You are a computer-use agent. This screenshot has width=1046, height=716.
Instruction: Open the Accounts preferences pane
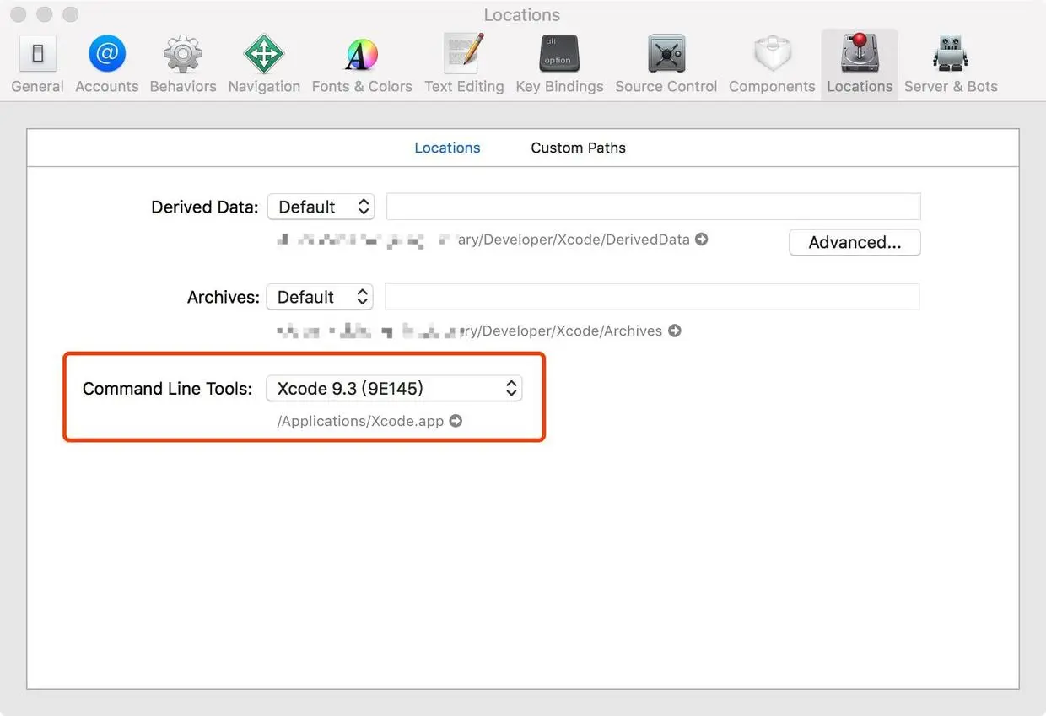tap(106, 64)
